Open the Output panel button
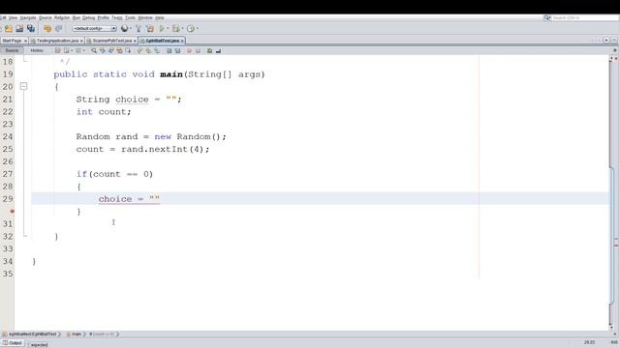Viewport: 620px width, 348px height. [13, 343]
